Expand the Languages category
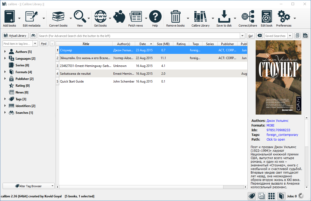Screen dimensions: 311x201 click(x=5, y=58)
